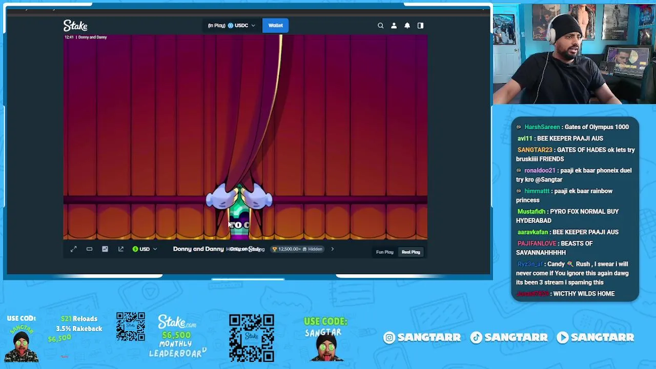Screen dimensions: 656x369
Task: Open the notifications bell icon
Action: coord(407,26)
